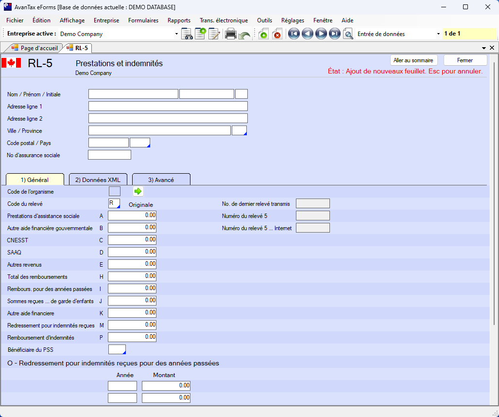Image resolution: width=499 pixels, height=417 pixels.
Task: Click the search slip magnifier icon
Action: [x=348, y=34]
